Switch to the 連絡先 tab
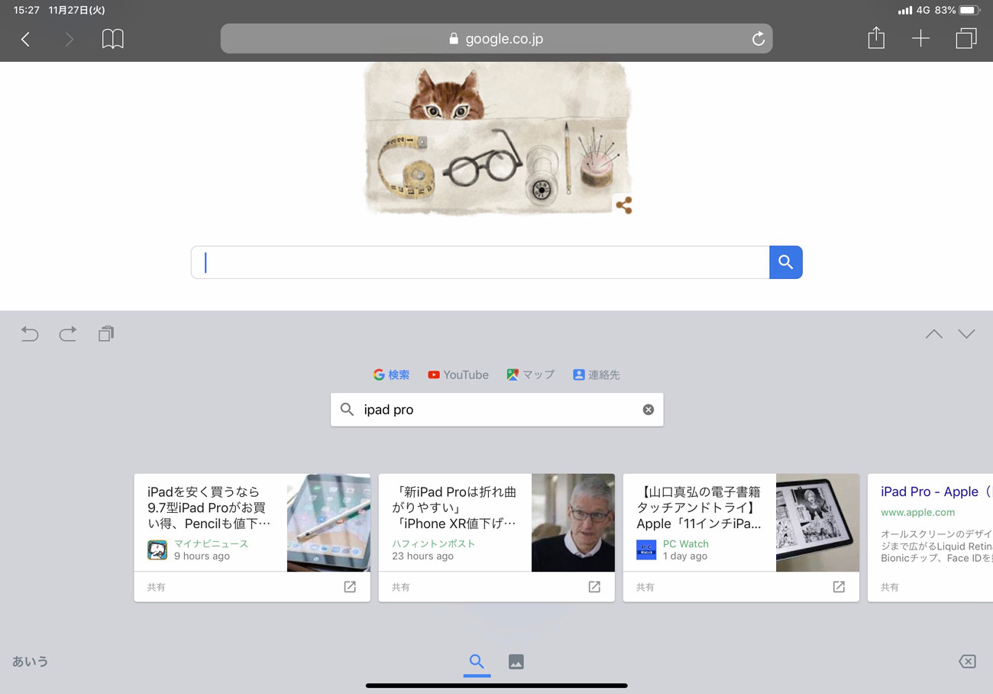Image resolution: width=993 pixels, height=694 pixels. (597, 375)
